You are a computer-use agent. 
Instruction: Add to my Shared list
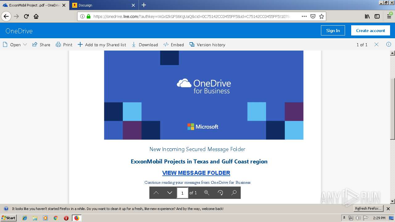(x=102, y=45)
